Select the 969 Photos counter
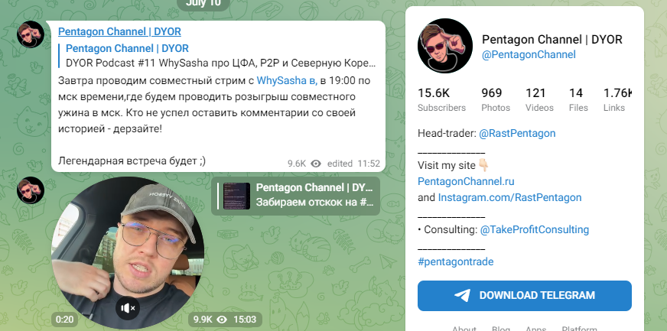This screenshot has width=667, height=331. [496, 100]
